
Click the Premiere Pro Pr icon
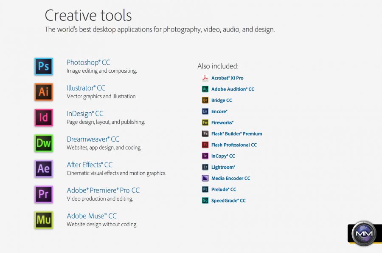[x=43, y=194]
